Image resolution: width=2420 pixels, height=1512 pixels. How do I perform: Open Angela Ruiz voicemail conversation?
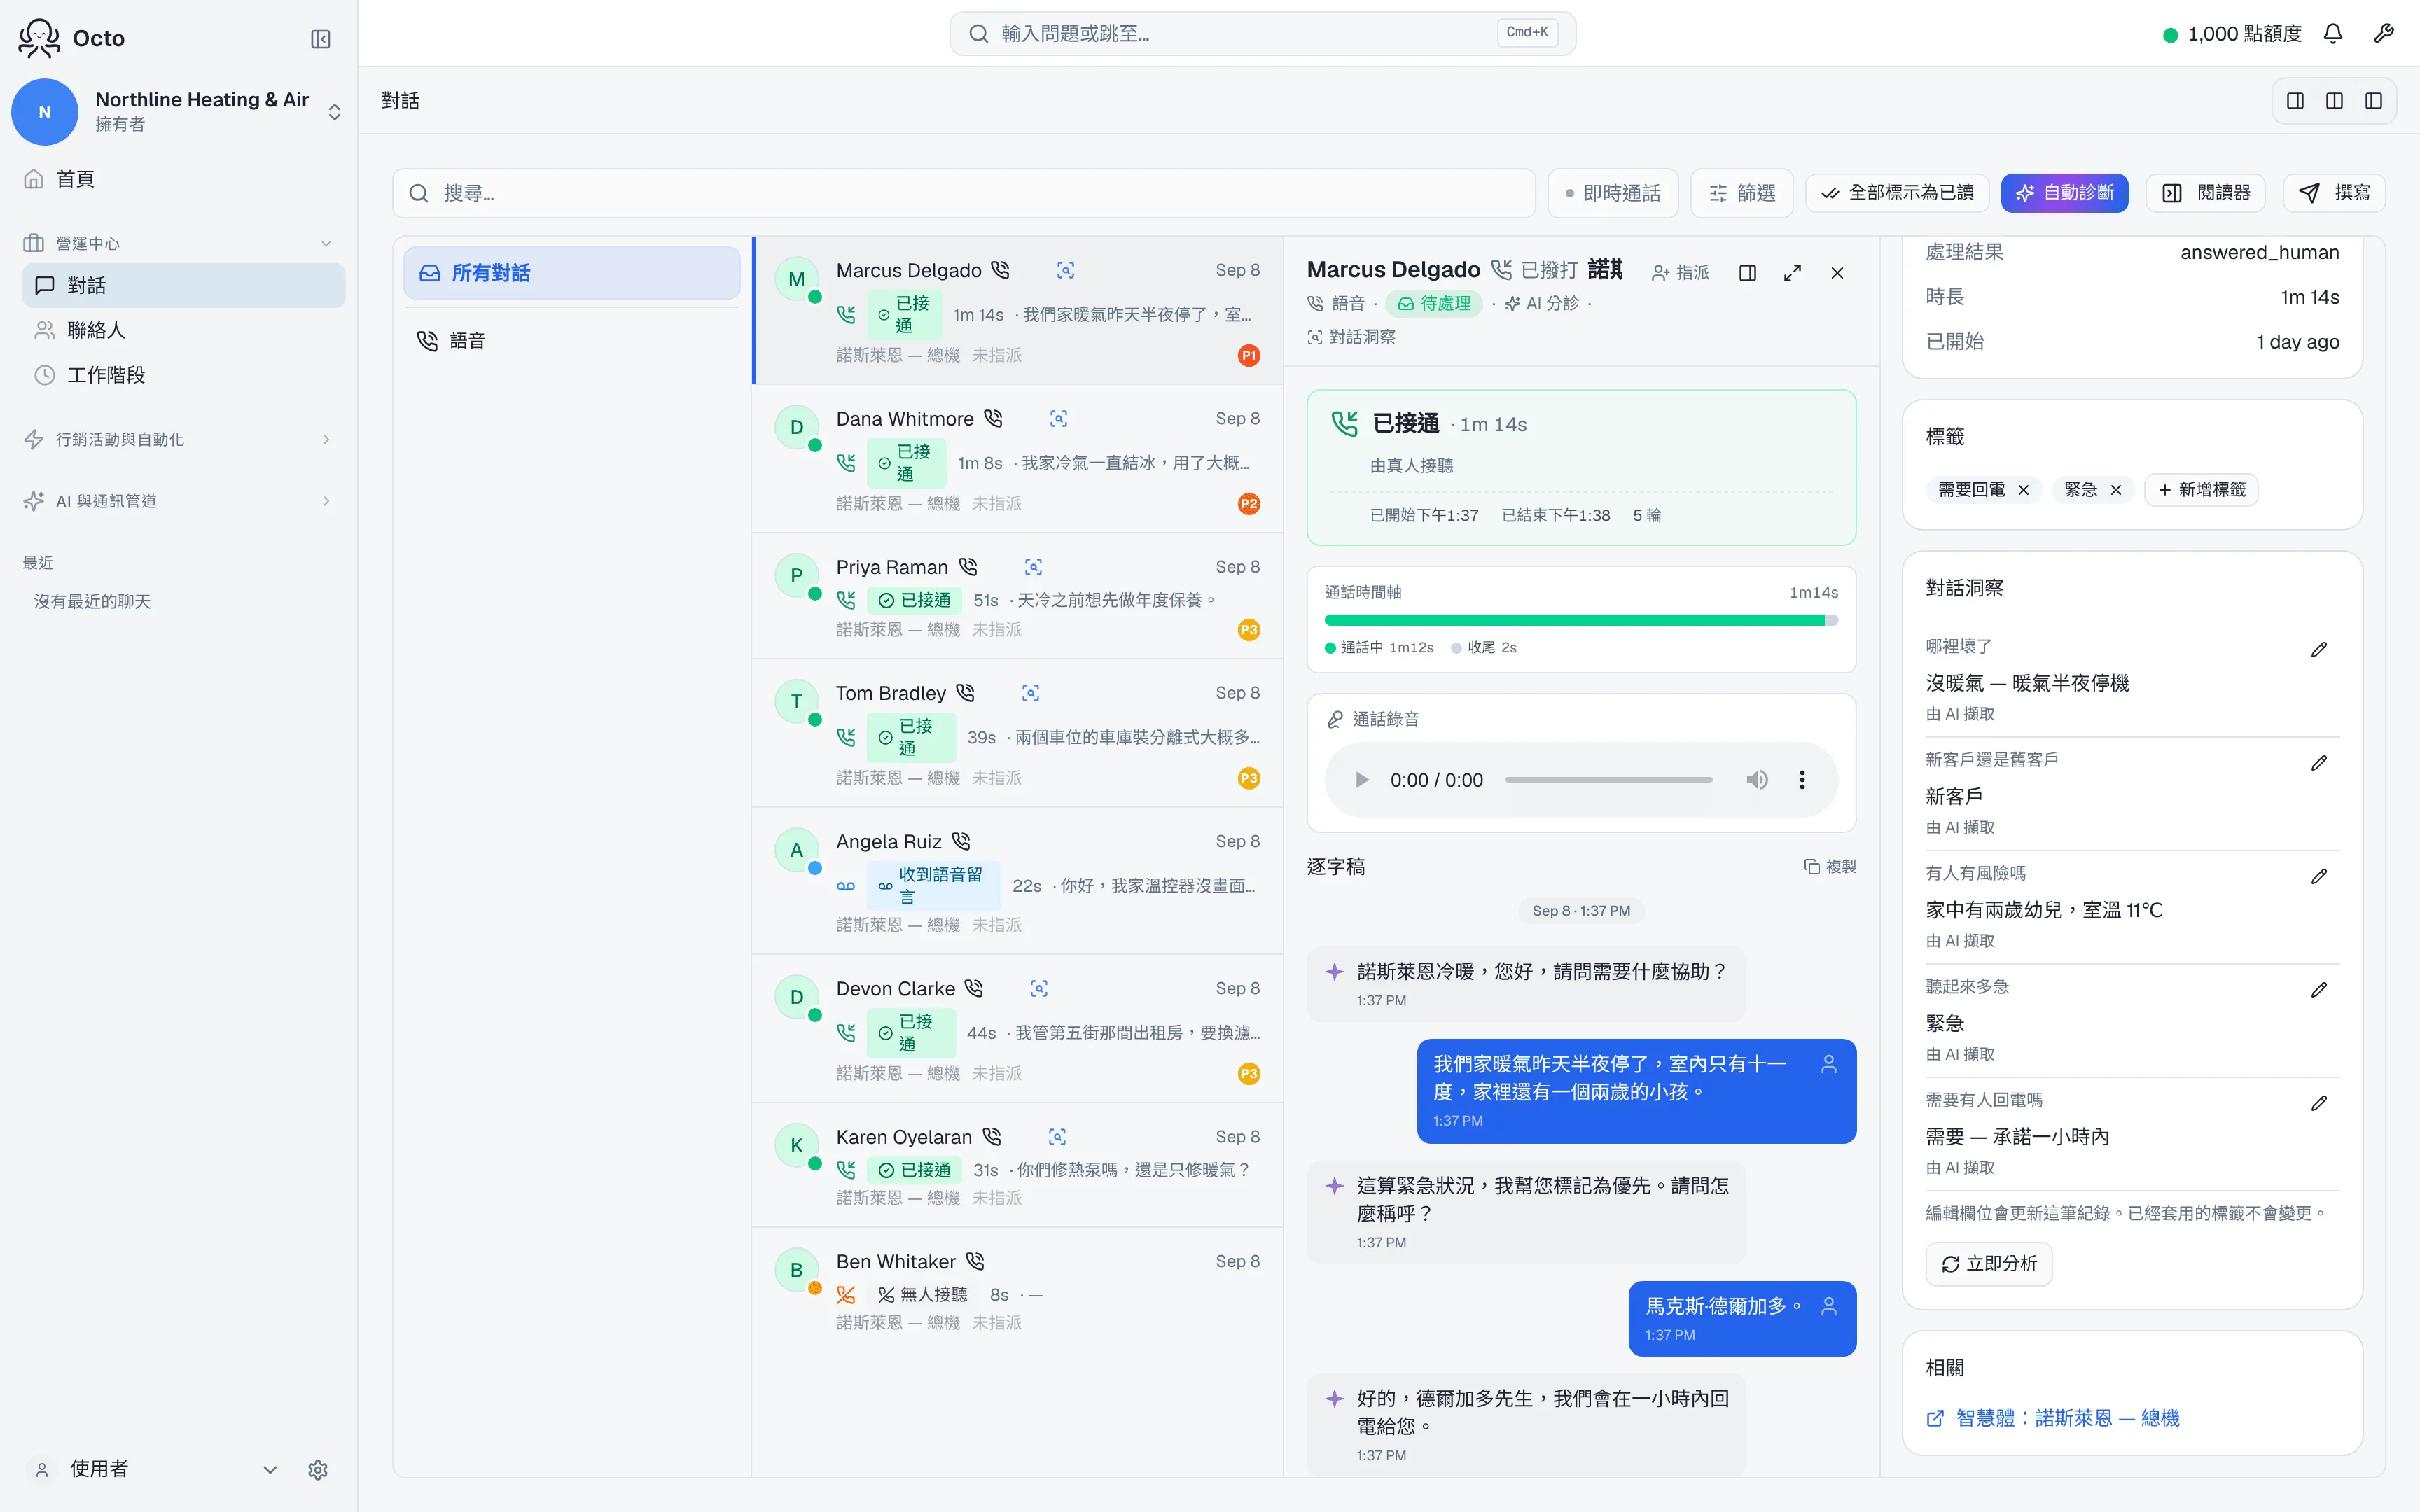[x=1018, y=881]
